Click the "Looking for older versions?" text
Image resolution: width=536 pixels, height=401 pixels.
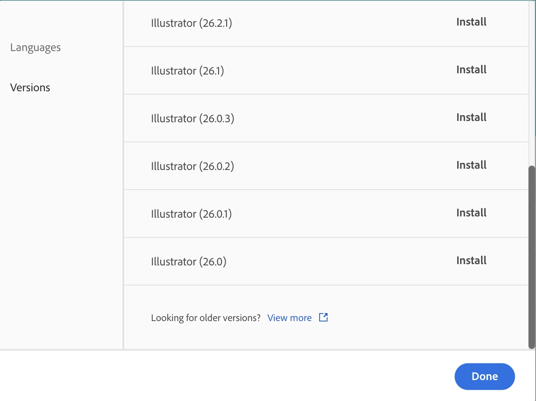206,318
